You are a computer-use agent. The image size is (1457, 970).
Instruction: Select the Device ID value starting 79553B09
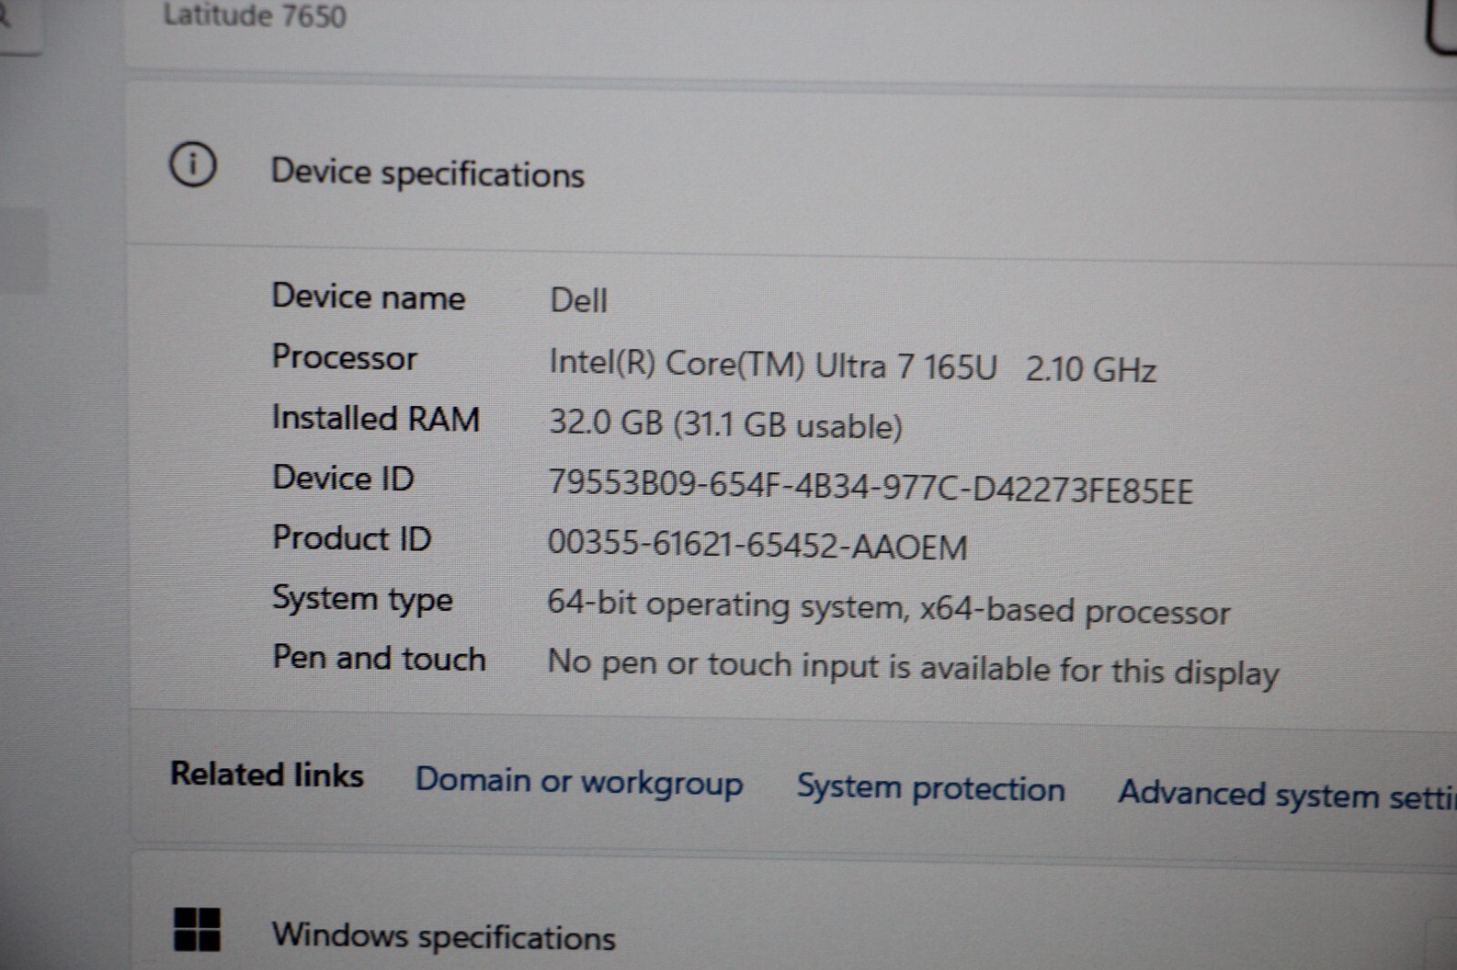(871, 487)
